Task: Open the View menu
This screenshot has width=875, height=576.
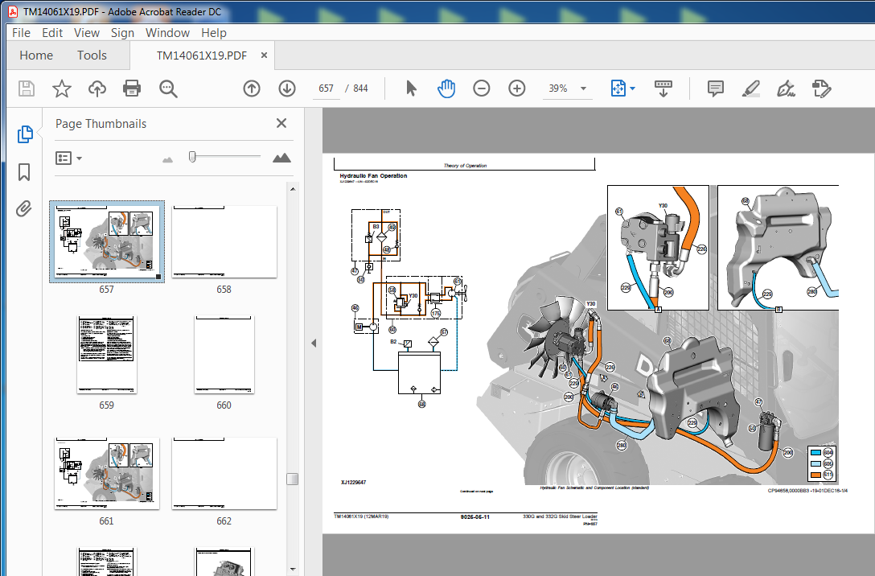Action: (87, 33)
